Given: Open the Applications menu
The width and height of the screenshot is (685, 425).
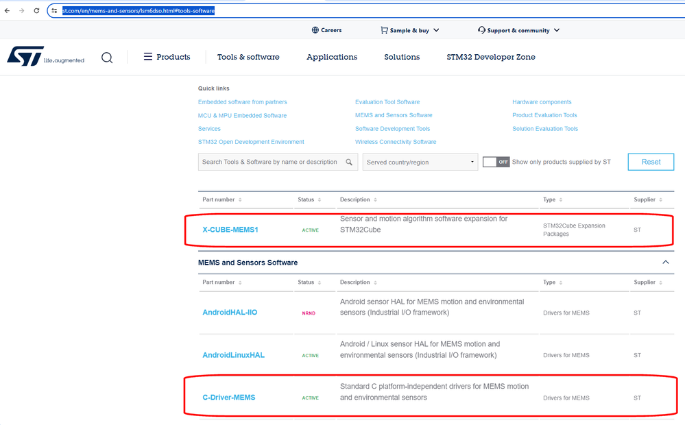Looking at the screenshot, I should point(332,57).
